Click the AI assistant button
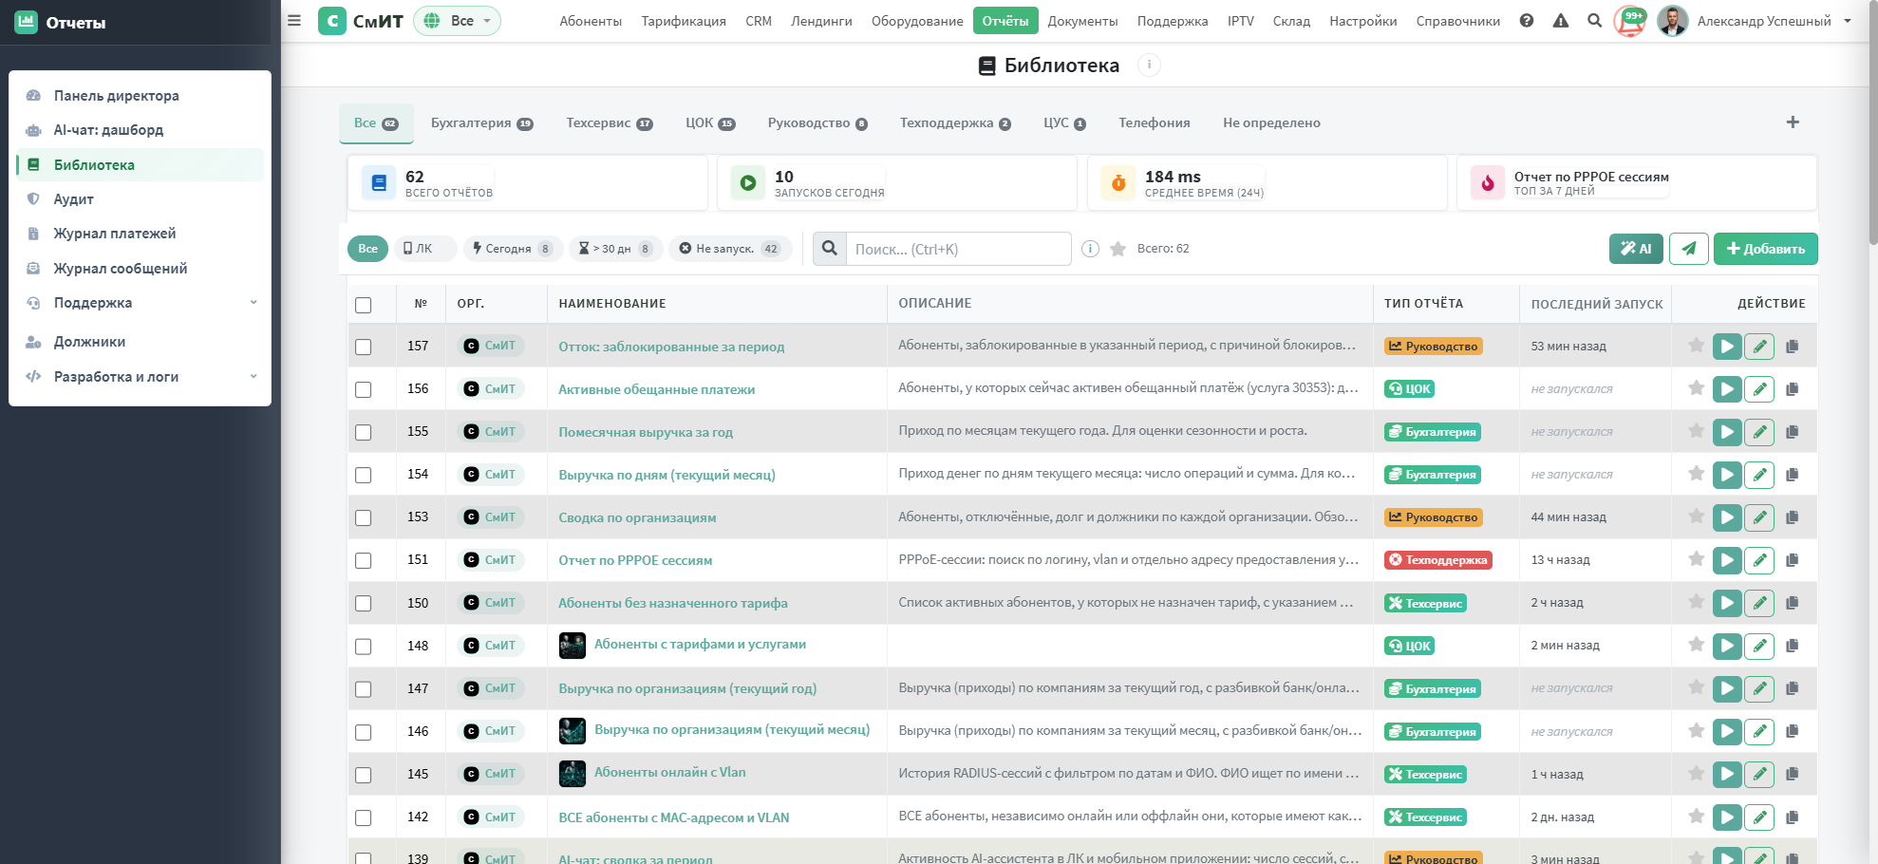This screenshot has height=864, width=1878. (1636, 249)
